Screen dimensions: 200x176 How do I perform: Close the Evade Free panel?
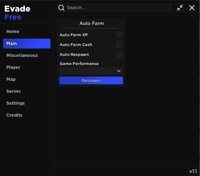pos(192,8)
